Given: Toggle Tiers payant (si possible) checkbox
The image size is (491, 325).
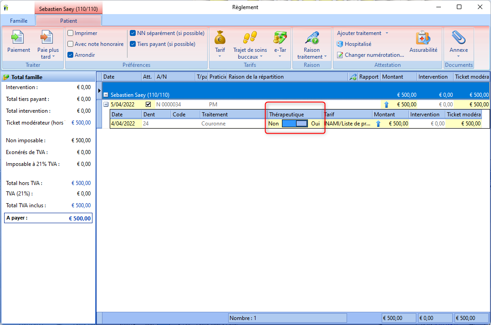Looking at the screenshot, I should pyautogui.click(x=133, y=44).
